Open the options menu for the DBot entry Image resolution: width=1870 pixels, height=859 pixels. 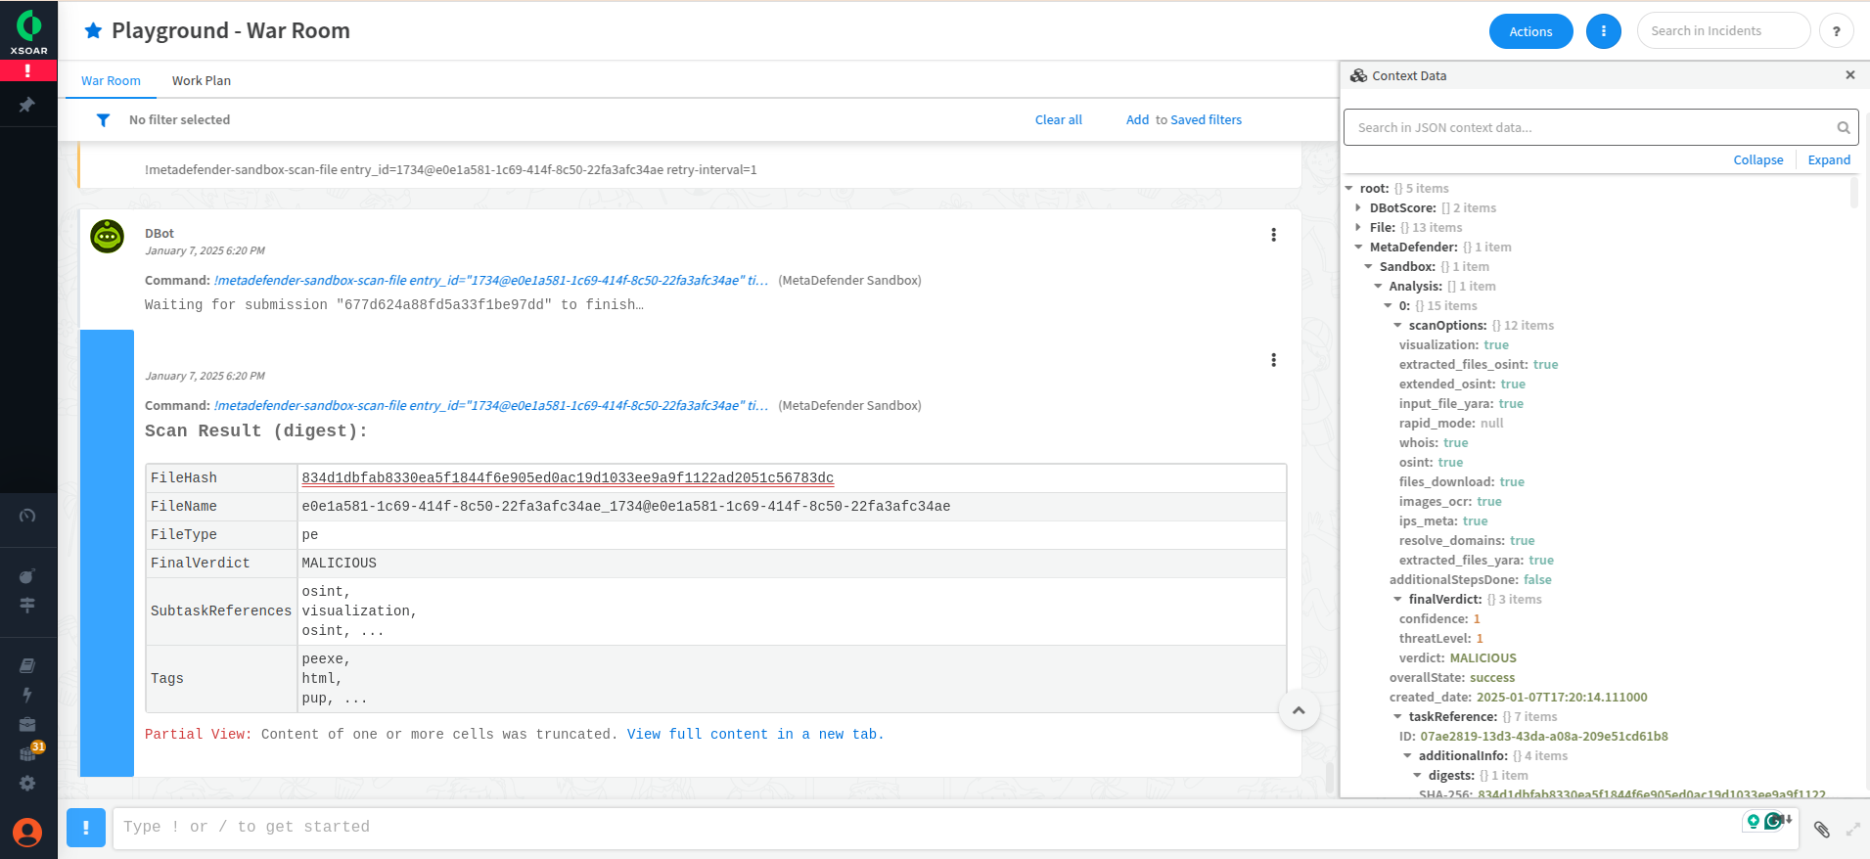1273,235
